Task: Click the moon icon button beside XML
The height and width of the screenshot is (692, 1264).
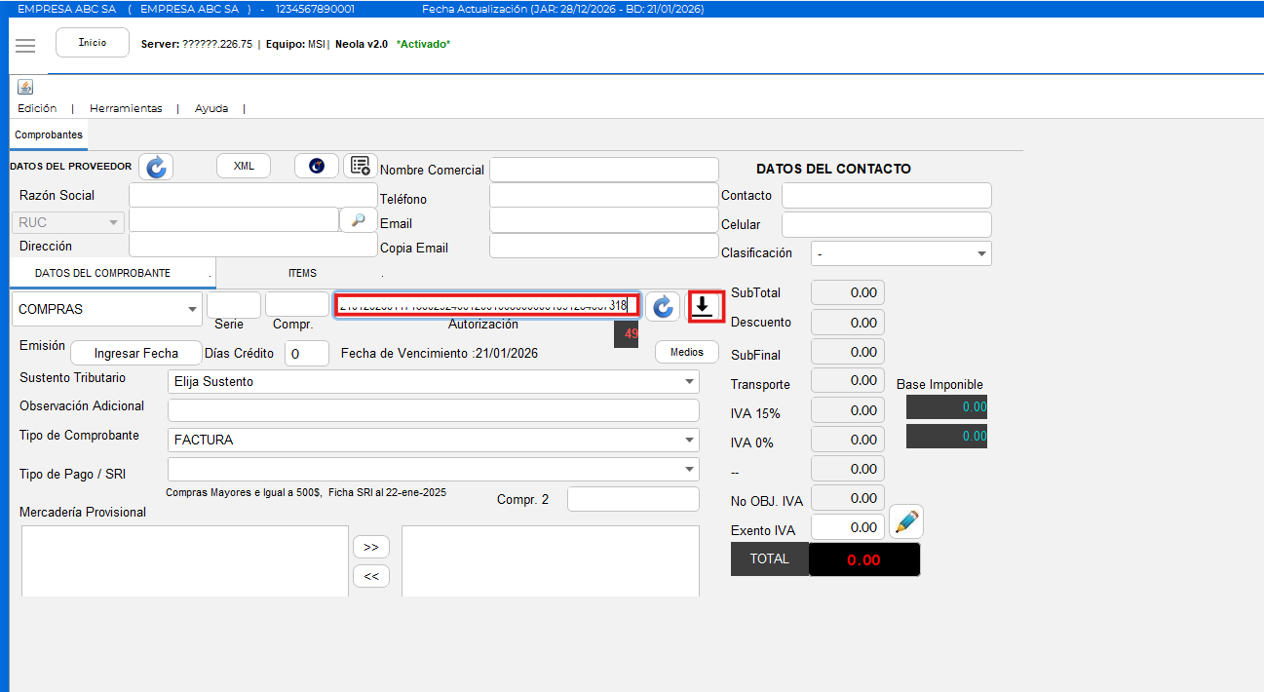Action: [x=317, y=166]
